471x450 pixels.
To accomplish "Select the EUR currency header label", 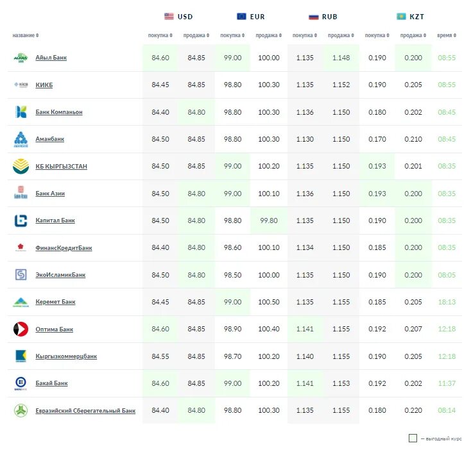I will point(257,17).
